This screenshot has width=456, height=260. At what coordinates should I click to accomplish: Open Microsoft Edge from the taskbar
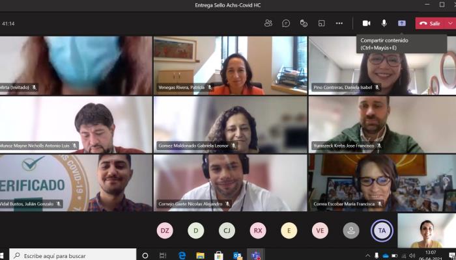coord(182,255)
